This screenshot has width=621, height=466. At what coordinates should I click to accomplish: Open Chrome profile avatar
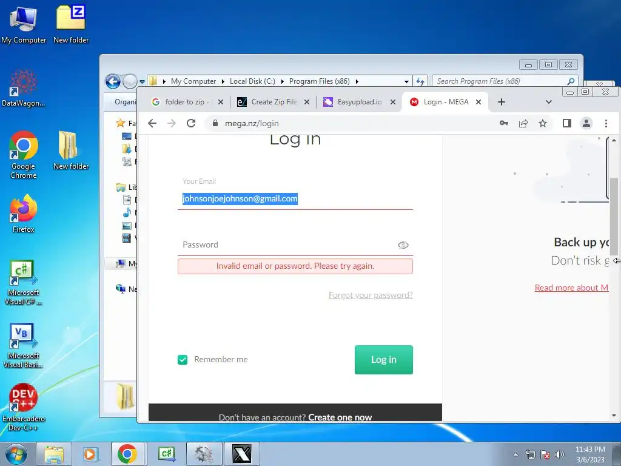[586, 123]
